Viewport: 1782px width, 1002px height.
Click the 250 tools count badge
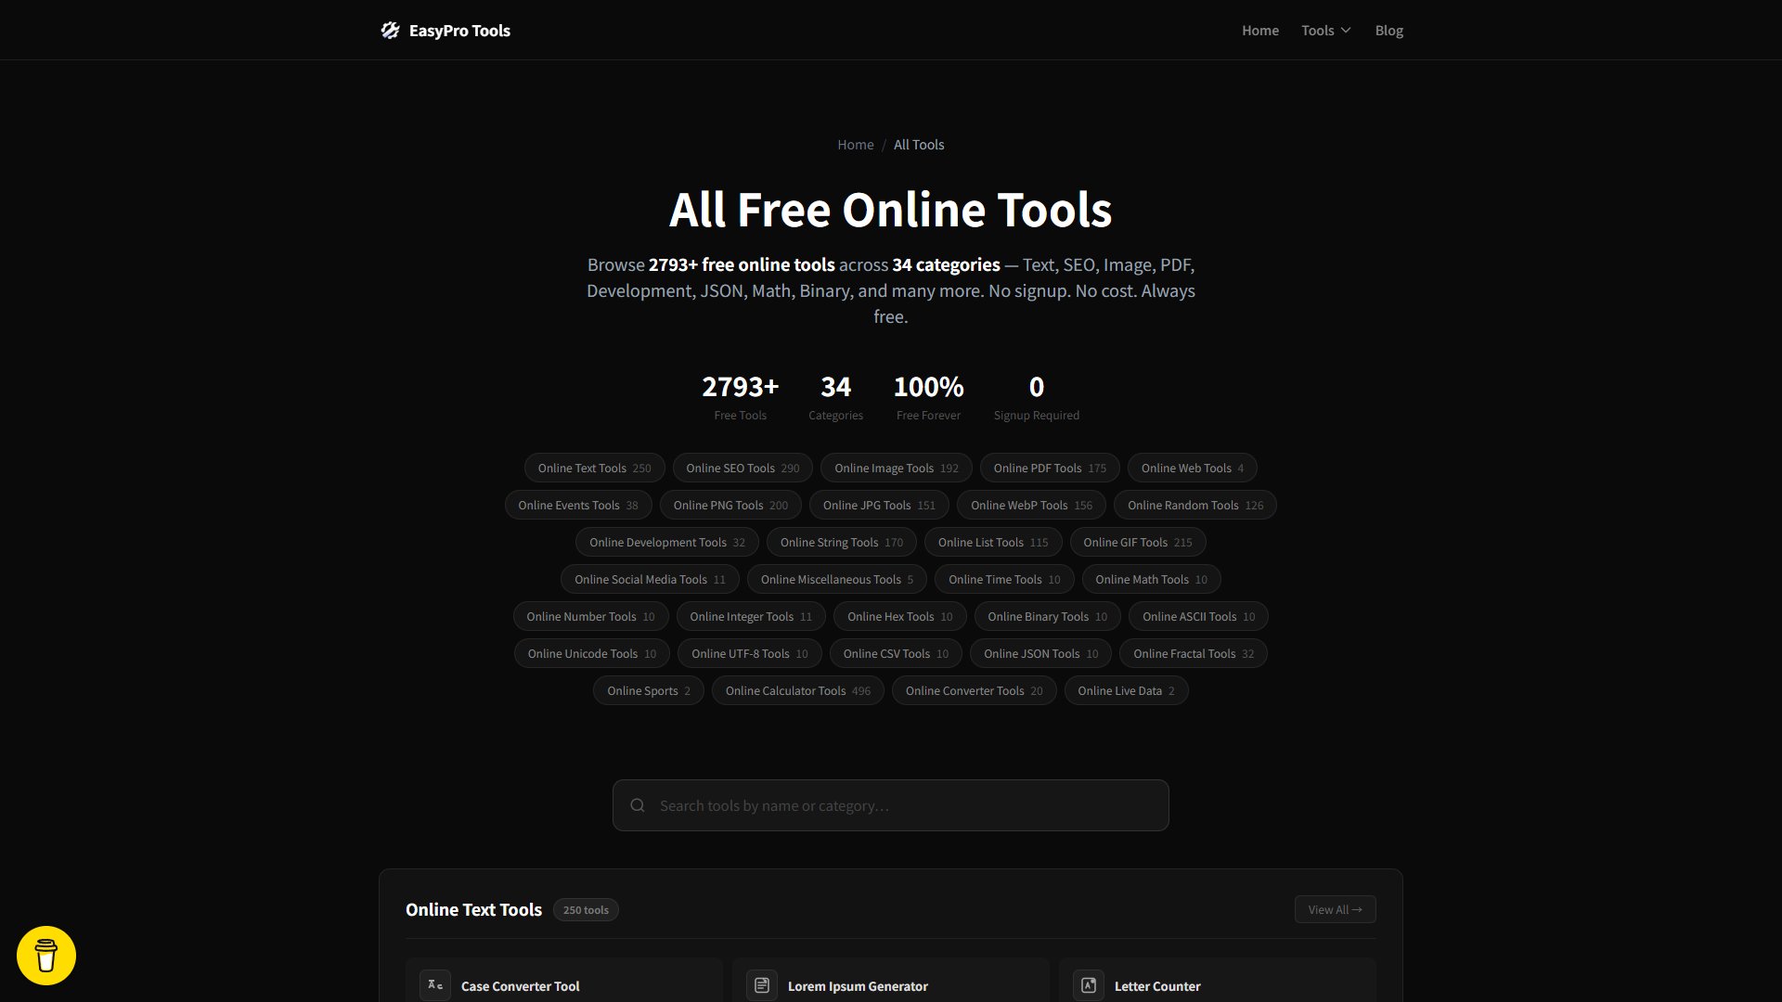pos(586,909)
